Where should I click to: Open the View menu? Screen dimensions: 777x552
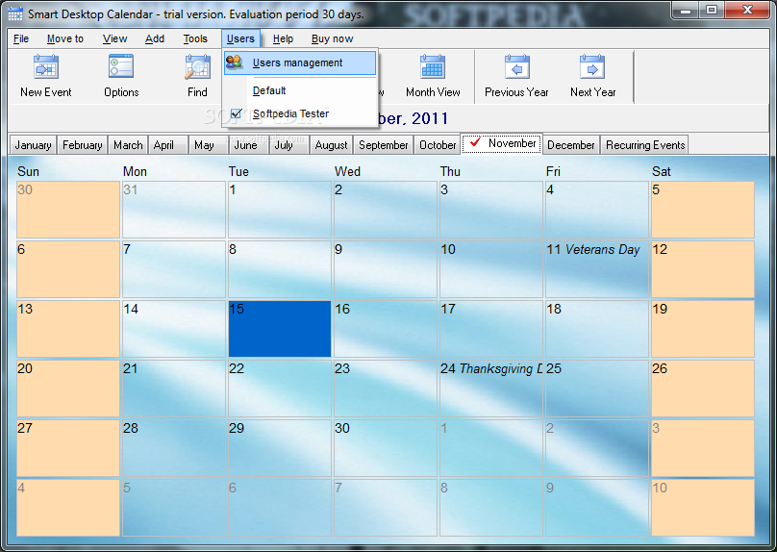click(115, 38)
